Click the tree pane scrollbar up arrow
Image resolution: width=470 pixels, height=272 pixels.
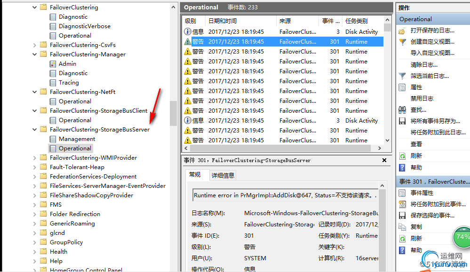tap(173, 7)
